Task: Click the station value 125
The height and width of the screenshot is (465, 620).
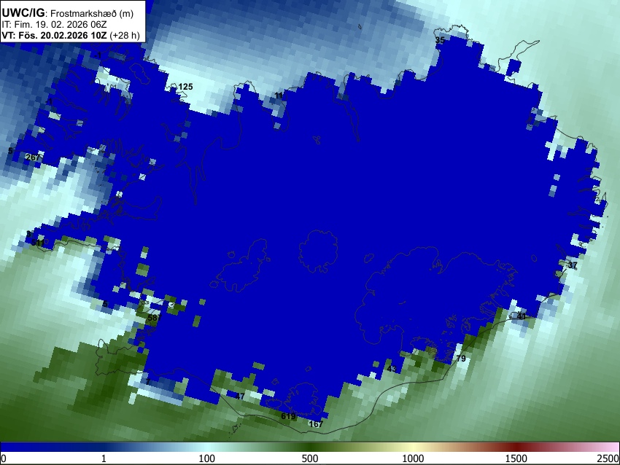Action: coord(185,87)
